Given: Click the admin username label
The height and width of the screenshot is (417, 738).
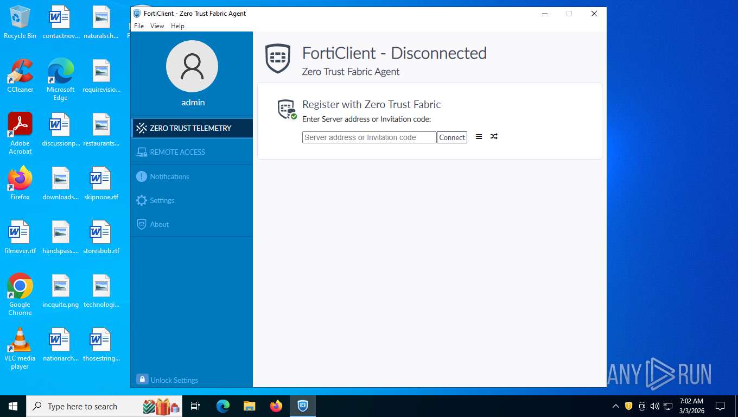Looking at the screenshot, I should (193, 103).
